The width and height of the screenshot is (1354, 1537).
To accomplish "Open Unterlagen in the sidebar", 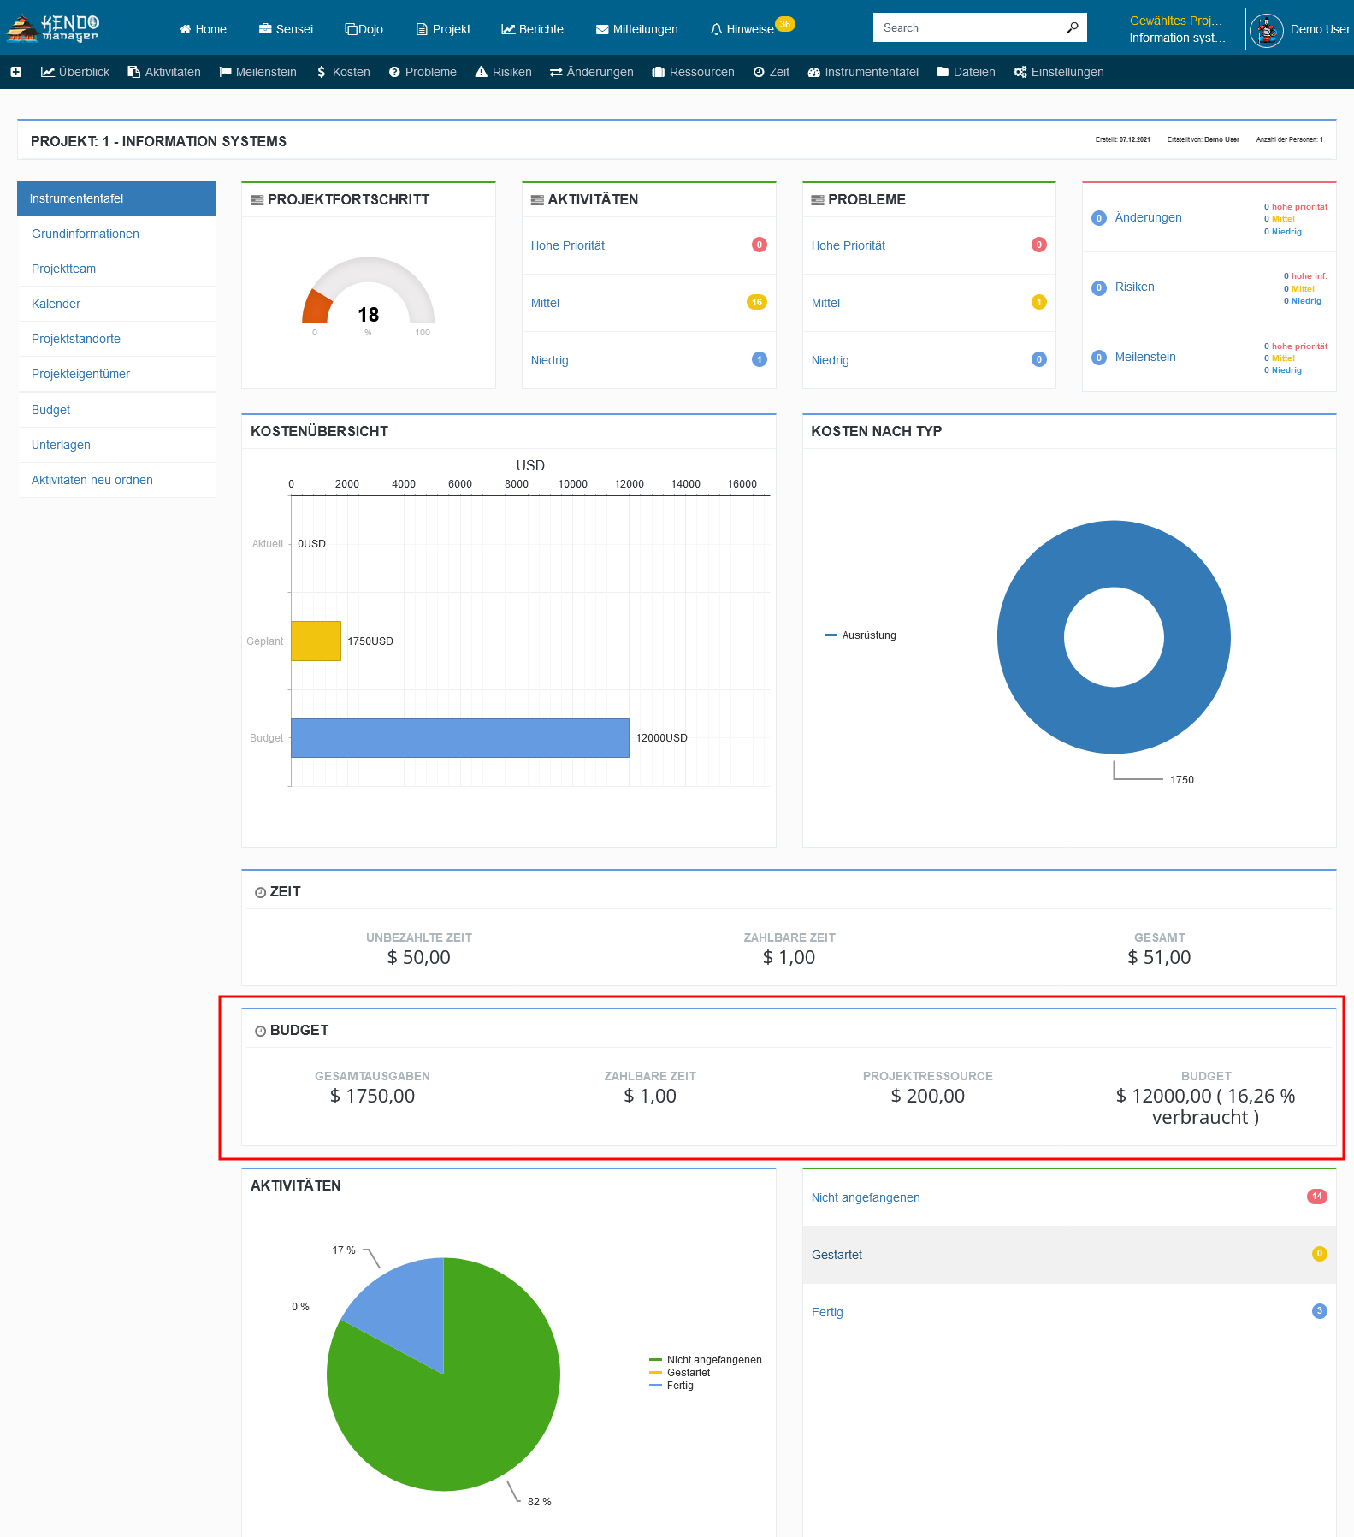I will pyautogui.click(x=116, y=445).
